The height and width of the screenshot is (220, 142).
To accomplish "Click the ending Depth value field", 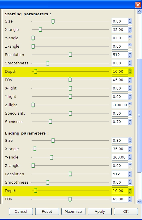I will 120,191.
